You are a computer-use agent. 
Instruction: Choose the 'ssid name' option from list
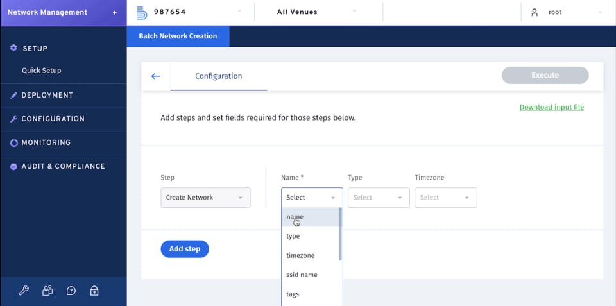pos(310,275)
